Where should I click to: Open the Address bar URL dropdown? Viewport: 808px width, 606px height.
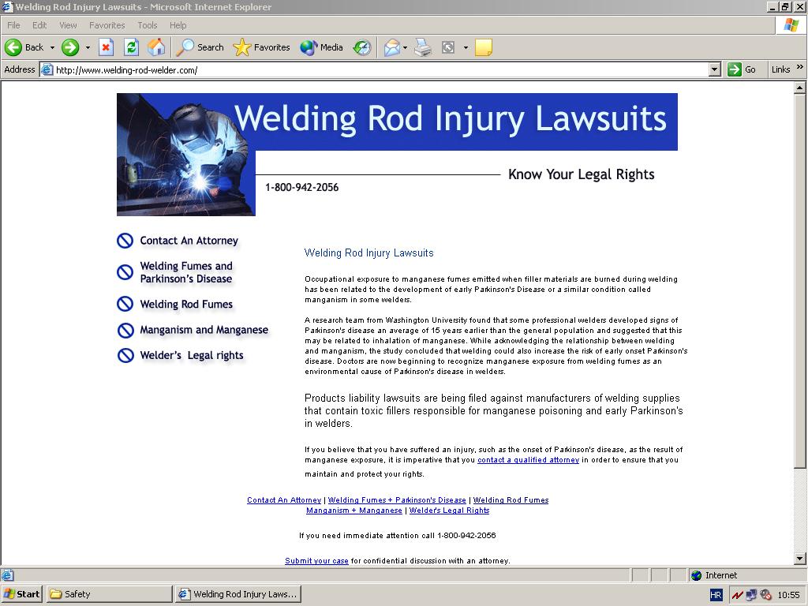(x=715, y=69)
